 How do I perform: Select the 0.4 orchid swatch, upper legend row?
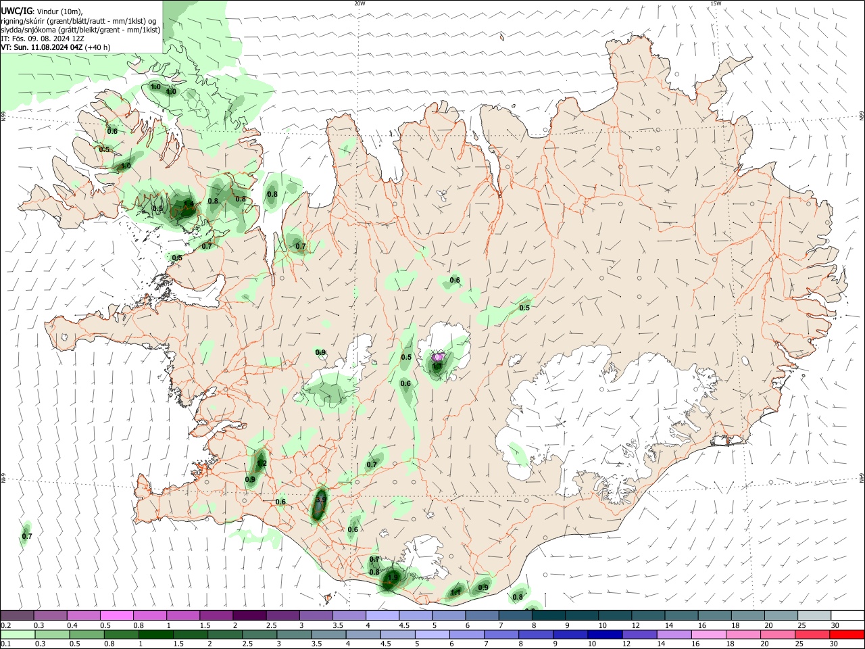[x=83, y=615]
